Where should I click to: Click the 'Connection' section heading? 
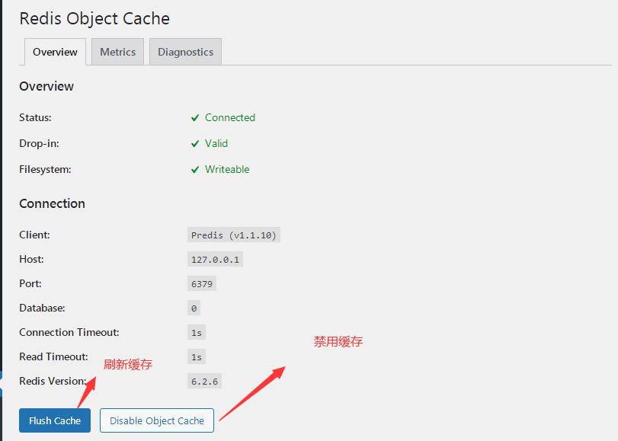click(x=52, y=203)
